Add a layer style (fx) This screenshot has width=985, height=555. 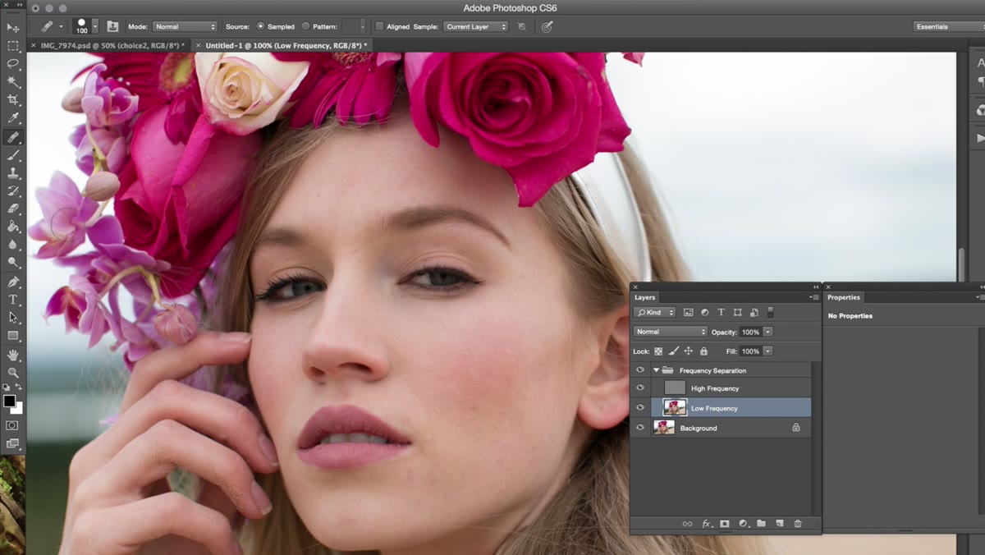click(706, 524)
